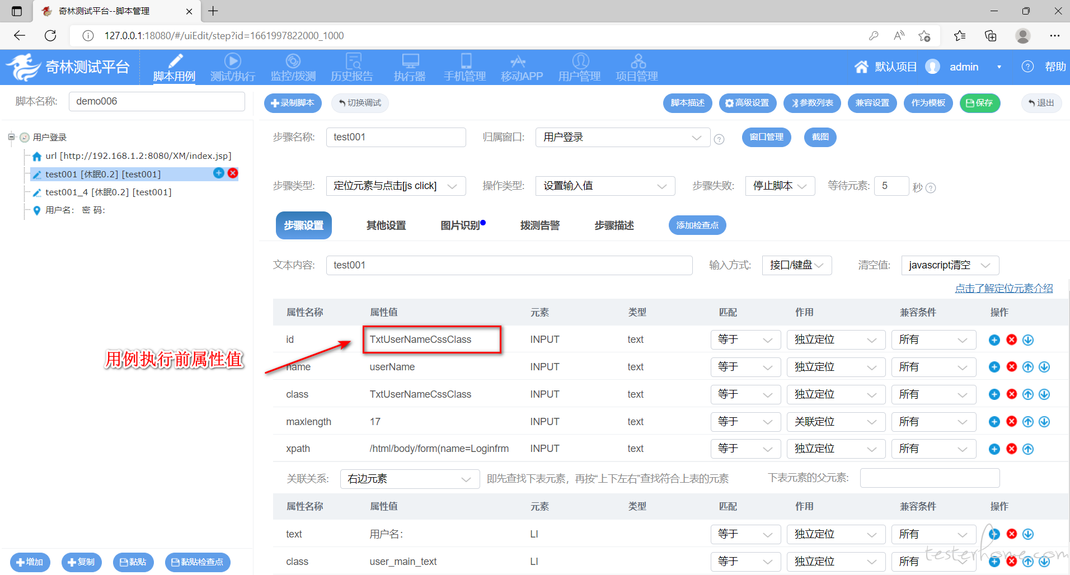Image resolution: width=1070 pixels, height=575 pixels.
Task: Click the 切换调试 button
Action: pos(360,103)
